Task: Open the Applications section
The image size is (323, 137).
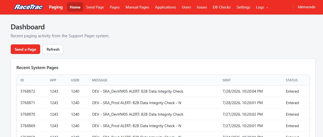Action: (165, 7)
